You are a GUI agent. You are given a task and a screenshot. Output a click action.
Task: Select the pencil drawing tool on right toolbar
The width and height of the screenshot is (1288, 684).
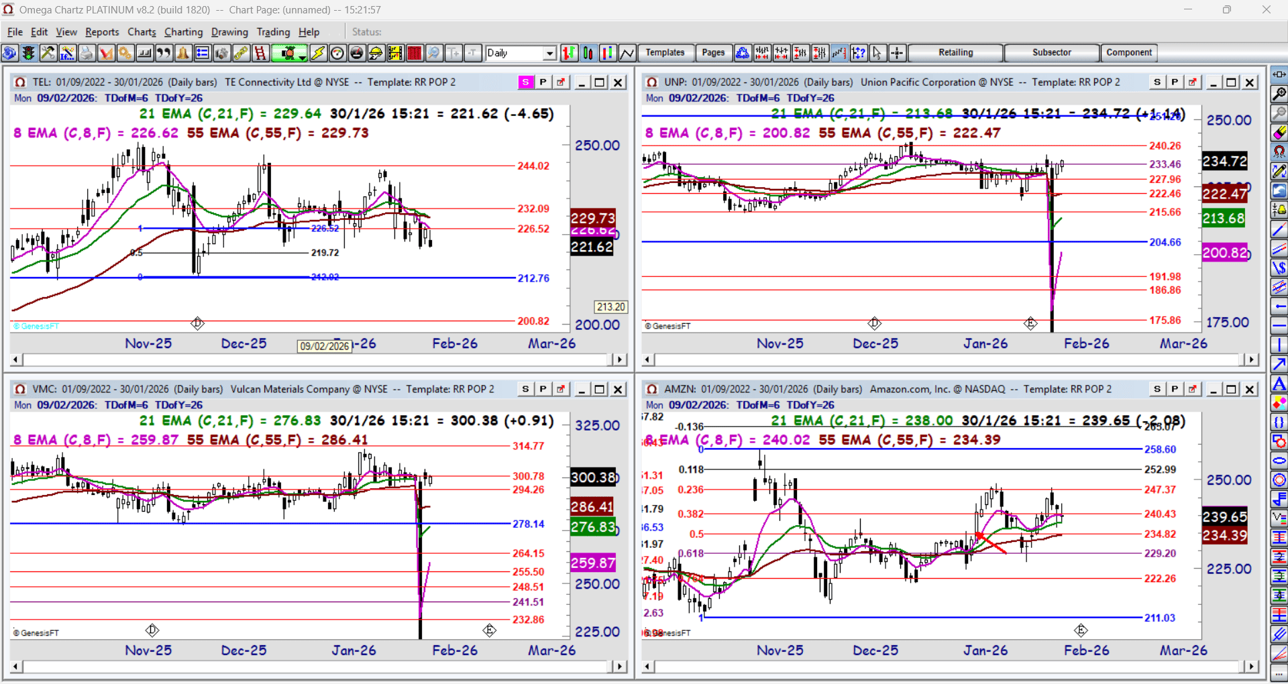1279,172
